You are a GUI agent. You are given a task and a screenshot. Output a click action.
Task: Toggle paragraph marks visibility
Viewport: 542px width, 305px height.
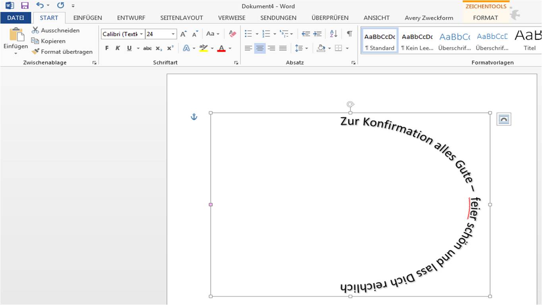349,34
